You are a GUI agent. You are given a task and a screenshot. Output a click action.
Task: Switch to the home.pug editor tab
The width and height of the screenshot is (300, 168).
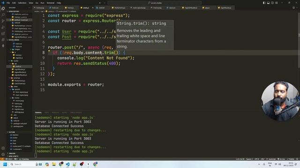[x=39, y=8]
